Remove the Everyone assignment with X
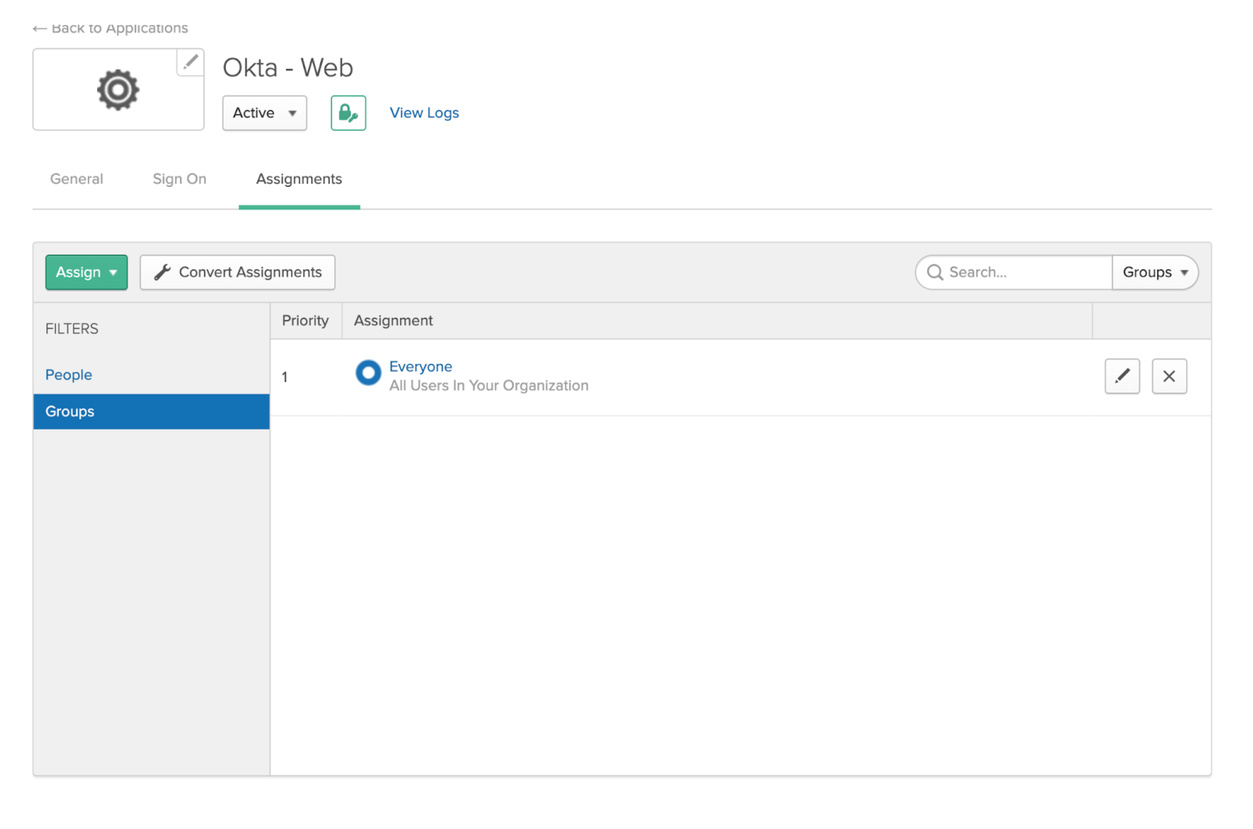Image resolution: width=1253 pixels, height=829 pixels. click(1169, 376)
